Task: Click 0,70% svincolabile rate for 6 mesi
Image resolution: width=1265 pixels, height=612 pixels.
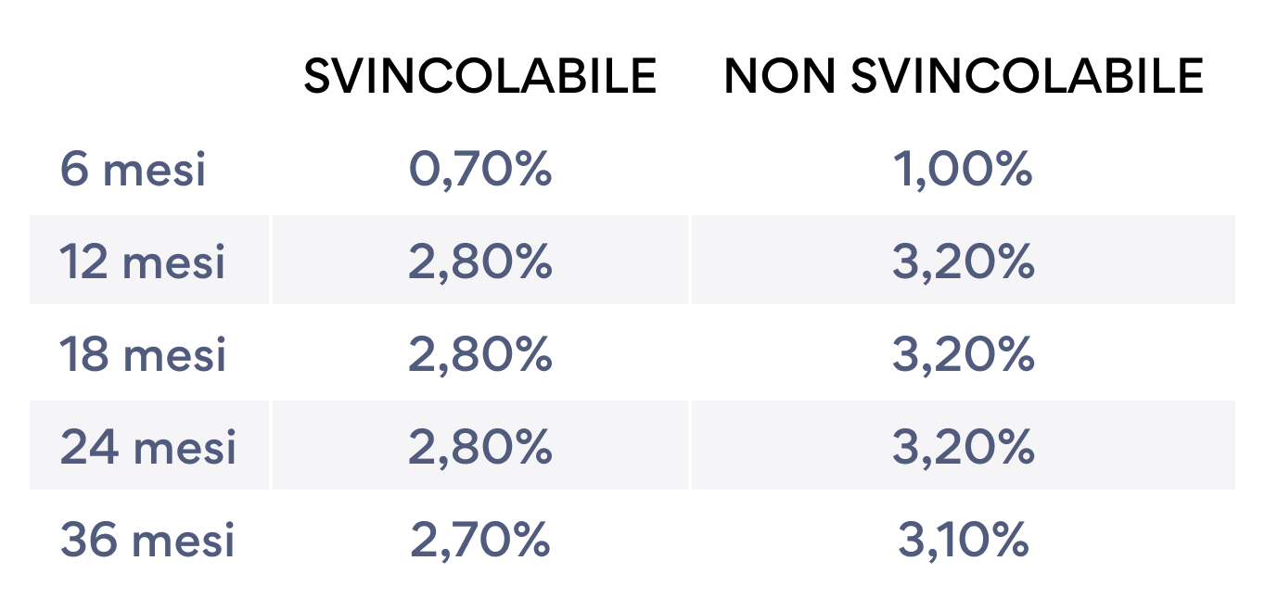Action: click(x=480, y=171)
